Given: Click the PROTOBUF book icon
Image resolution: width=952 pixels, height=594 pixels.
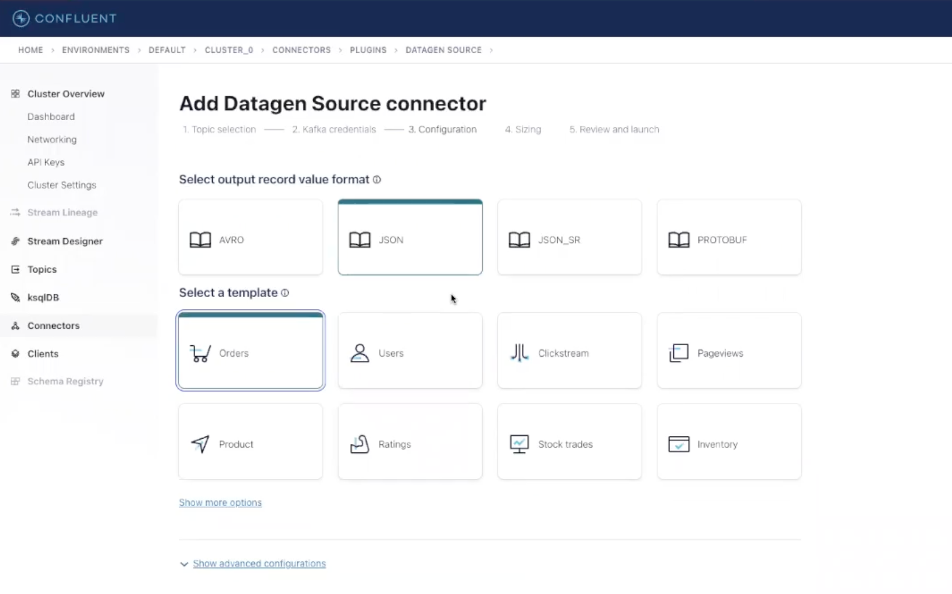Looking at the screenshot, I should pos(679,240).
